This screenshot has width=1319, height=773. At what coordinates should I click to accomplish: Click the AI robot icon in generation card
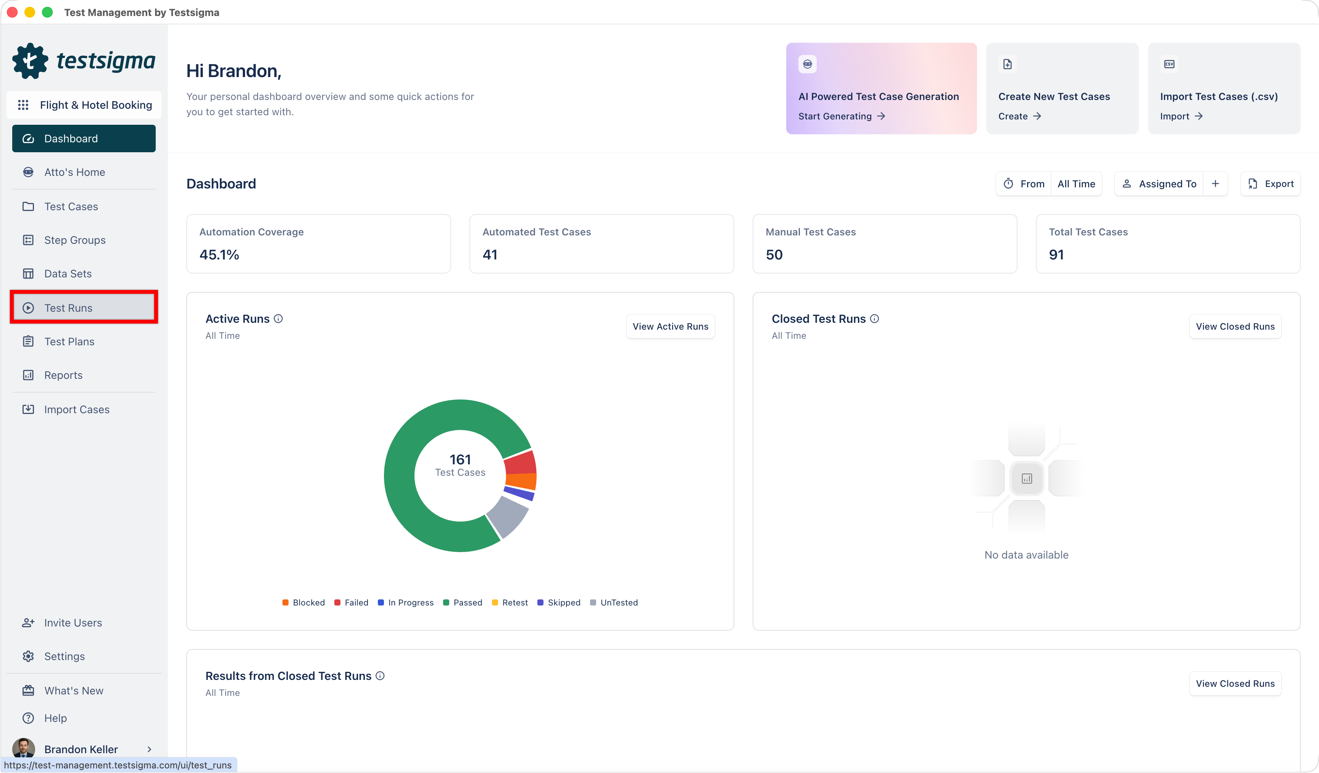pyautogui.click(x=808, y=64)
